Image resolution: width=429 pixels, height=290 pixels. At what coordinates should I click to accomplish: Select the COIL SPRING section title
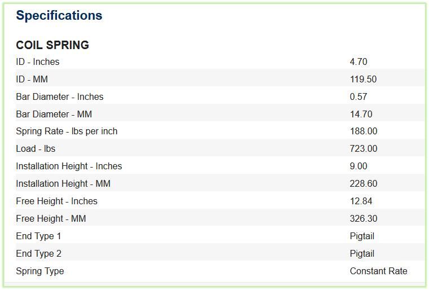point(52,45)
